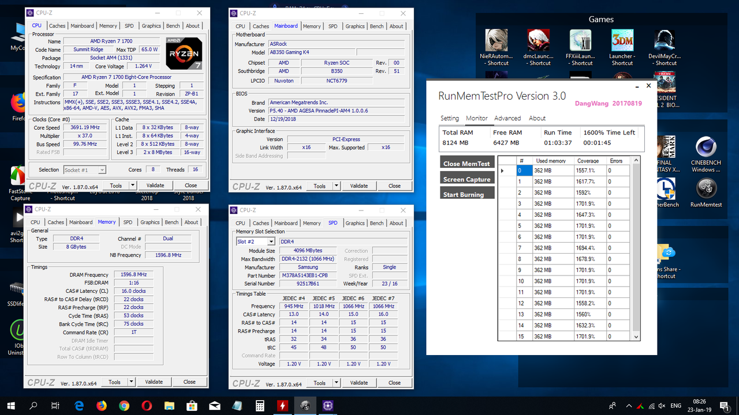
Task: Click part number M378A5143EB1-CPB field
Action: (x=308, y=276)
